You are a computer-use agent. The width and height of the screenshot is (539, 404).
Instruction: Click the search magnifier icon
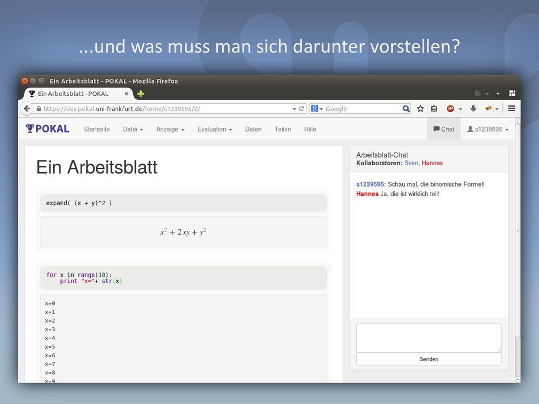point(406,108)
